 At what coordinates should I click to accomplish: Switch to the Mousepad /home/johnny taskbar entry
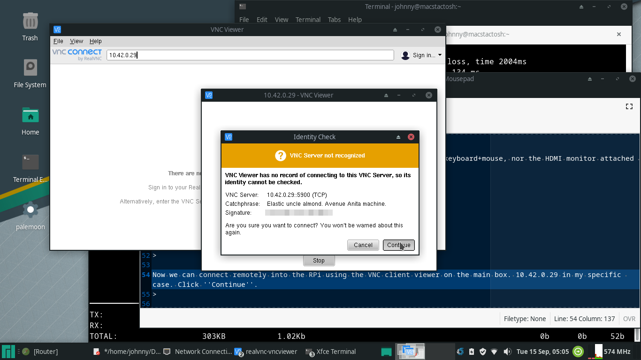(127, 352)
